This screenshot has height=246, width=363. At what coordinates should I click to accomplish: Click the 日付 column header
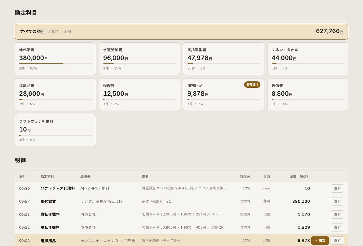click(22, 177)
